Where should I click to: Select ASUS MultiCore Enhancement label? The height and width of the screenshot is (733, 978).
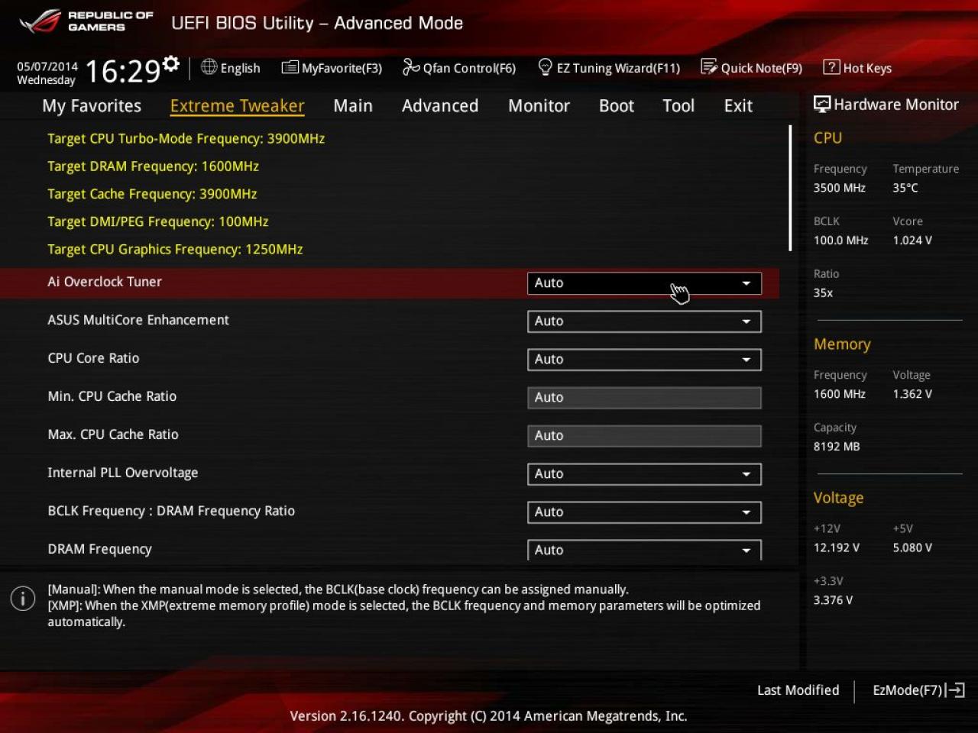[138, 320]
